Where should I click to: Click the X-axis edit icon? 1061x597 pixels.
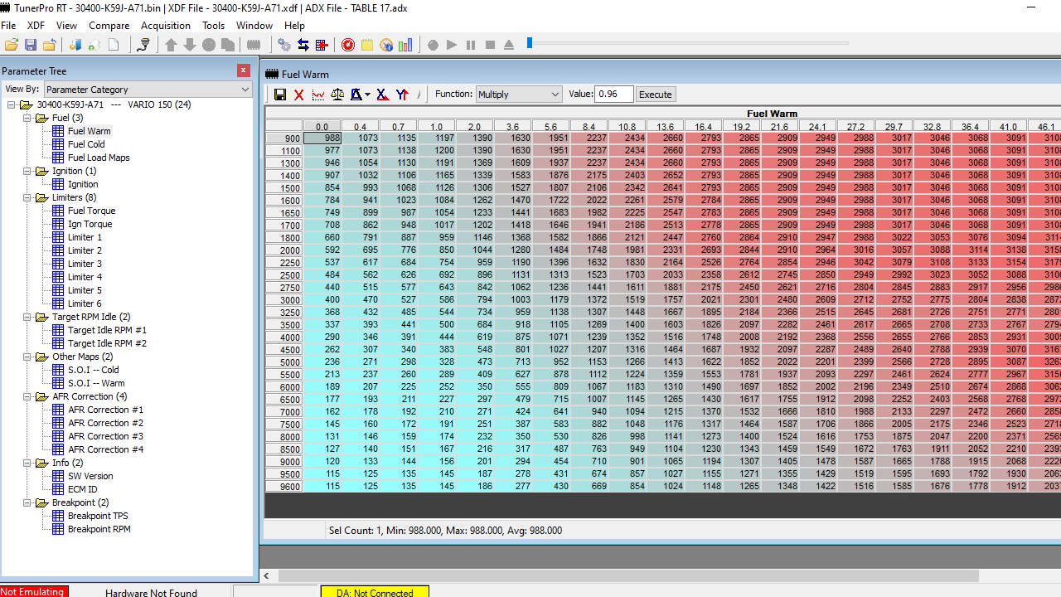(382, 95)
